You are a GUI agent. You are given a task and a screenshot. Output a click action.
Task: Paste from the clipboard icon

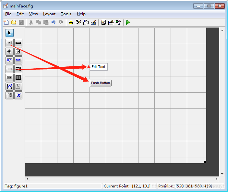point(46,22)
